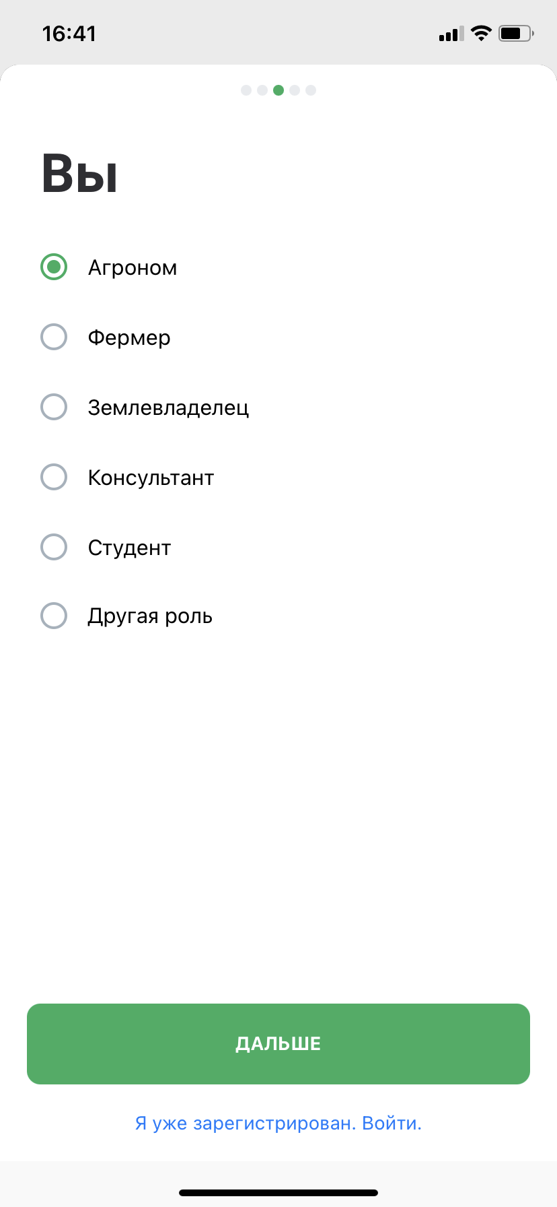
Task: Select the Студент radio option
Action: click(x=54, y=547)
